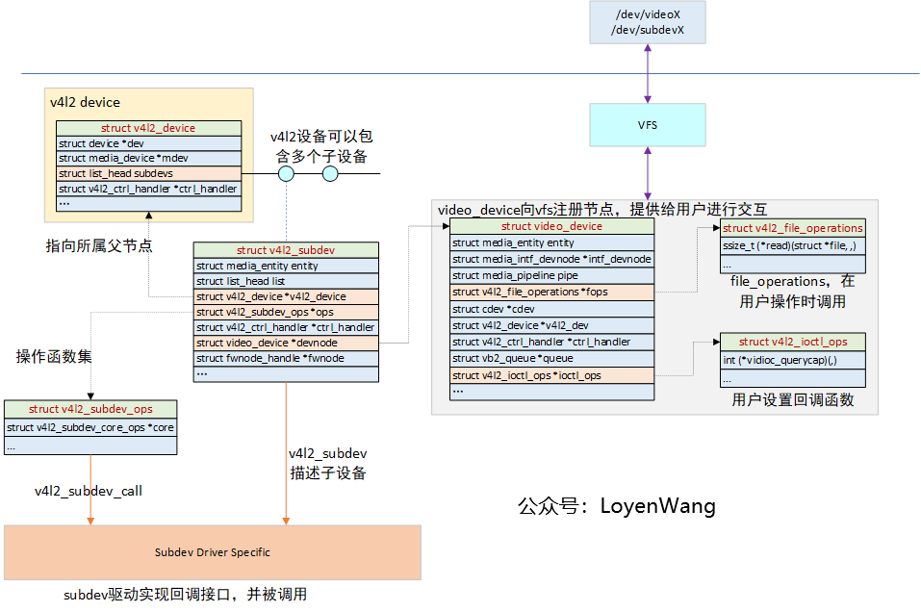921x612 pixels.
Task: Select the struct vb2_queue *queue field row
Action: coord(551,358)
